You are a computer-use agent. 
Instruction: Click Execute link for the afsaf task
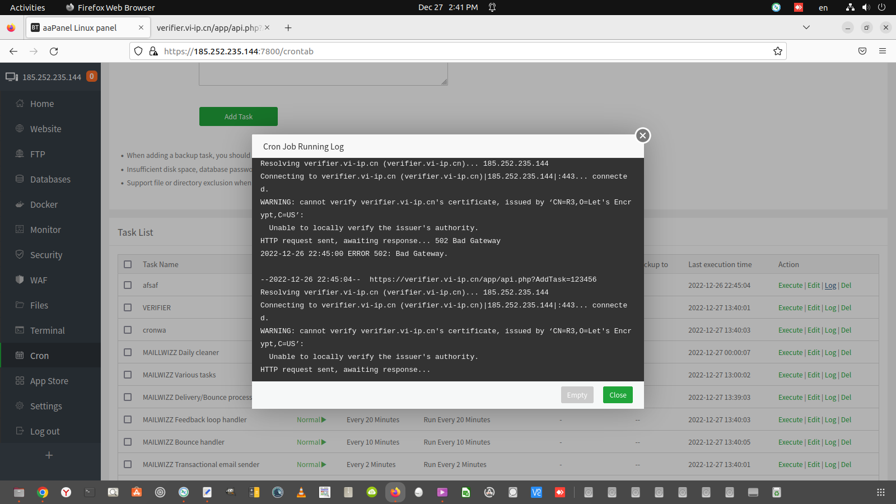pos(790,285)
